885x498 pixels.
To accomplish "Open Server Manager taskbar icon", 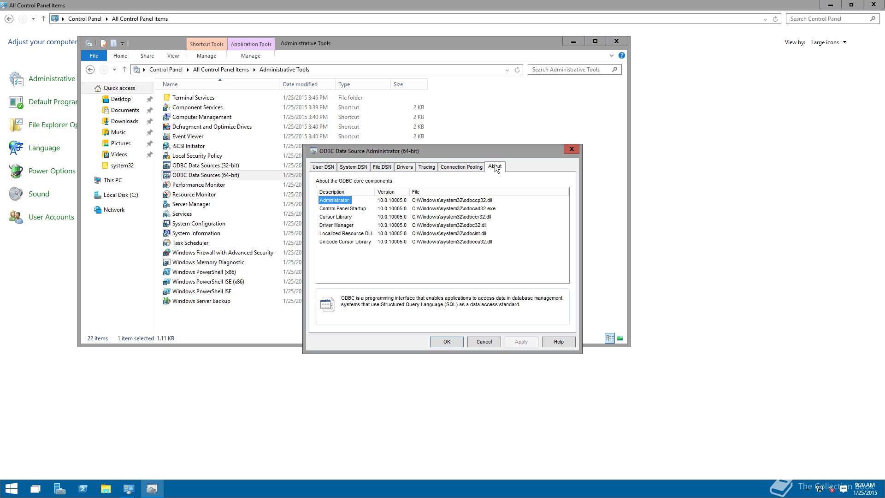I will point(59,489).
